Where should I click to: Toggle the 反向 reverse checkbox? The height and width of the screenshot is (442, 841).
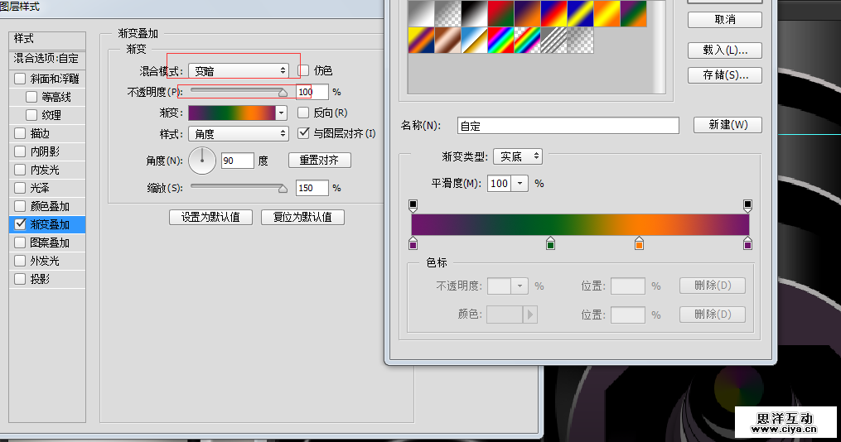[304, 113]
